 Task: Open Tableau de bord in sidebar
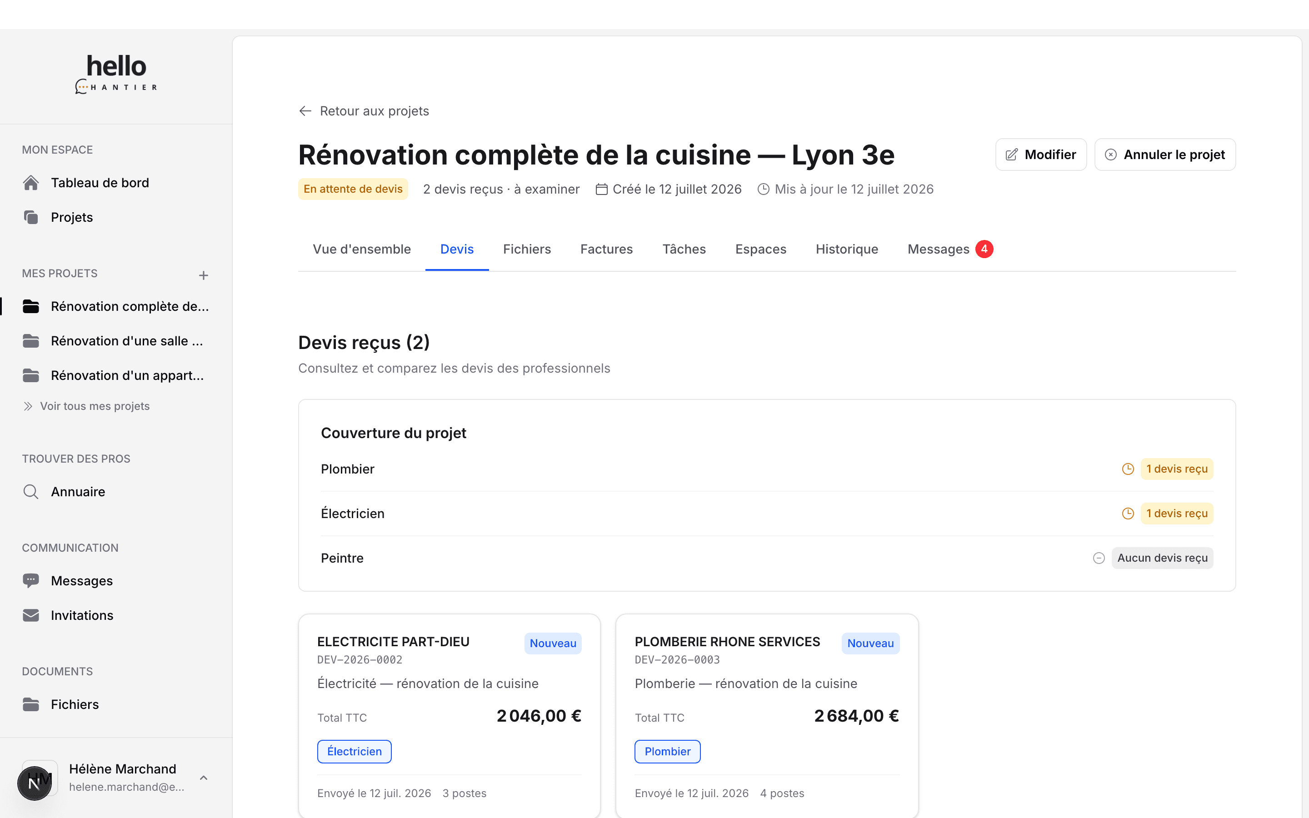point(116,183)
